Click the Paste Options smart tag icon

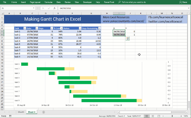pyautogui.click(x=127, y=39)
